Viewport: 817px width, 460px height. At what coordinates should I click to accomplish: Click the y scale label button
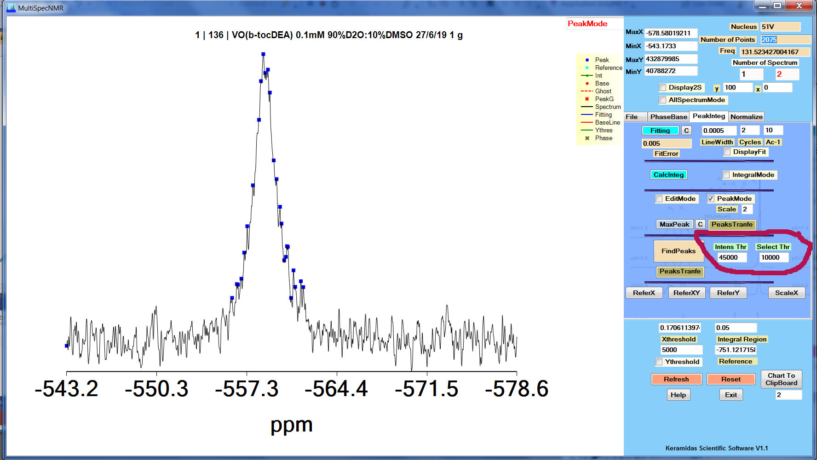pyautogui.click(x=717, y=88)
